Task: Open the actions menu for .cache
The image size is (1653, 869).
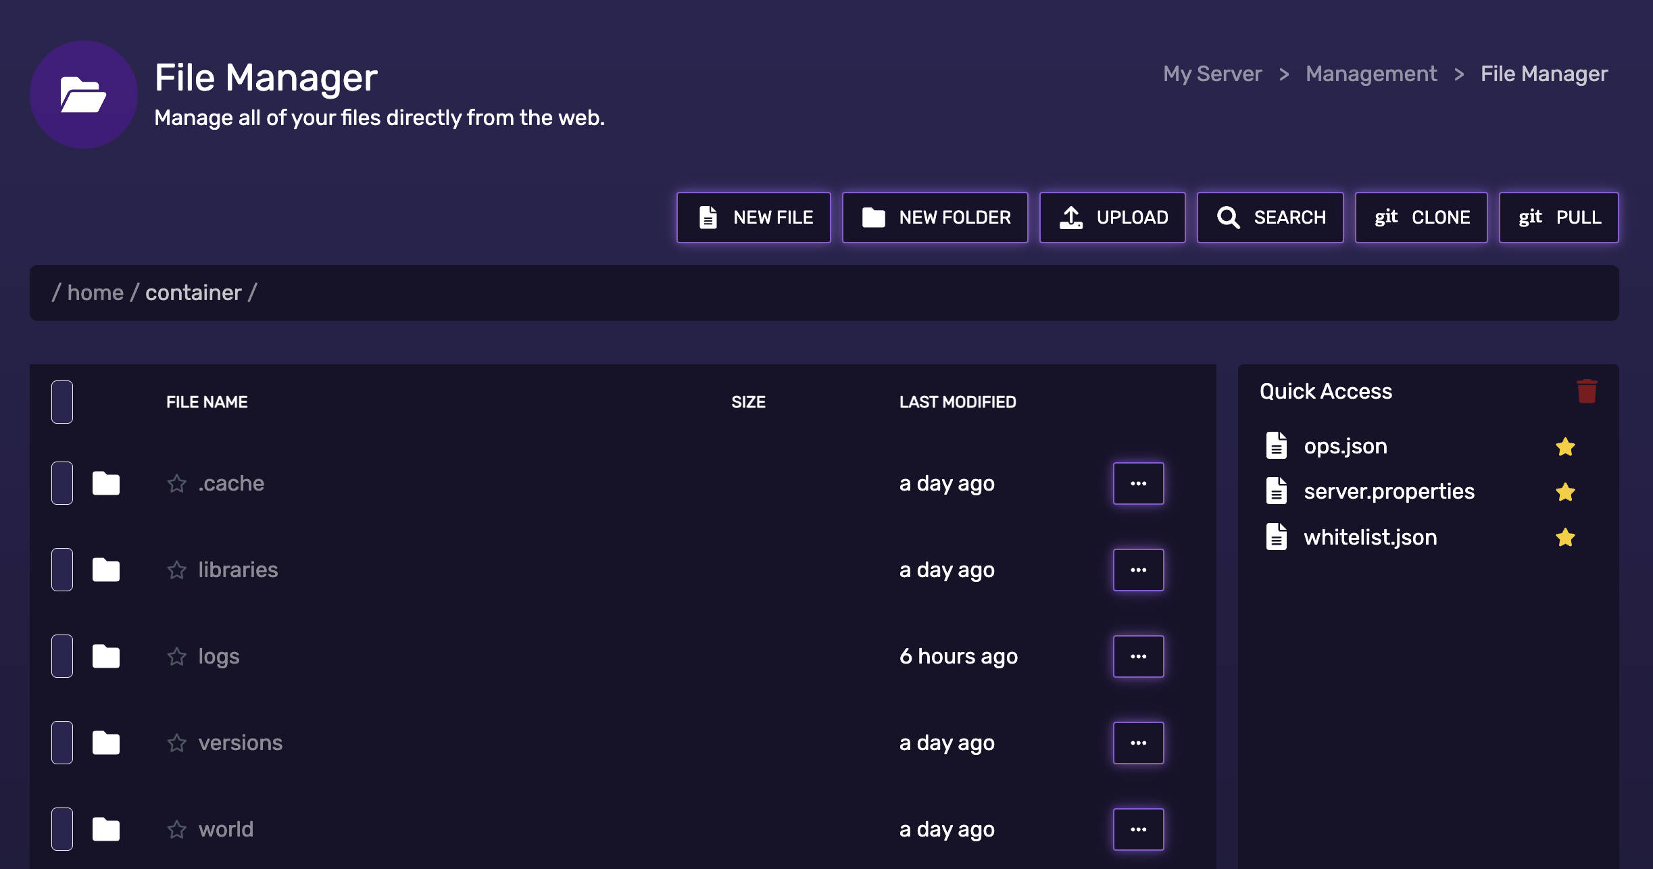Action: coord(1138,482)
